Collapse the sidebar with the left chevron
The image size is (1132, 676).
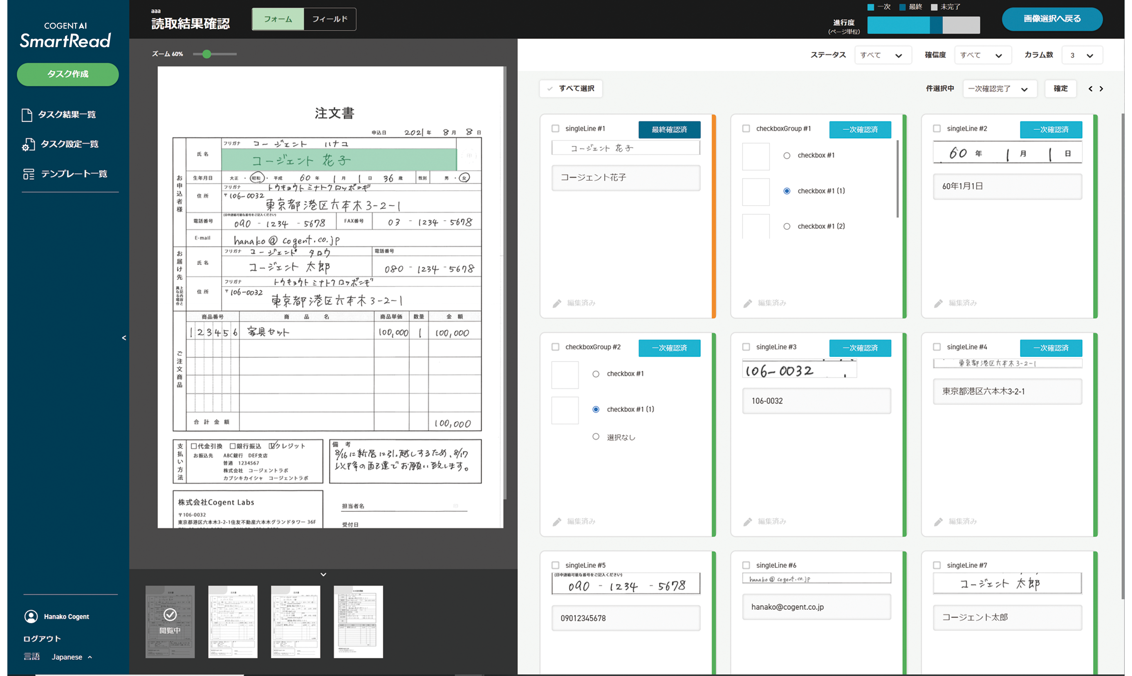point(124,338)
